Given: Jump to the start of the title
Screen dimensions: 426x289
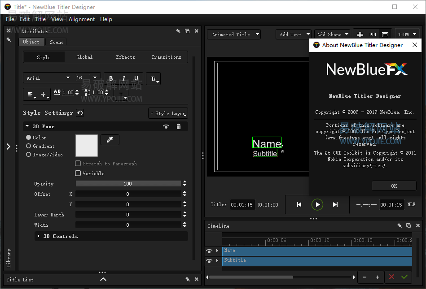Looking at the screenshot, I should [x=299, y=205].
